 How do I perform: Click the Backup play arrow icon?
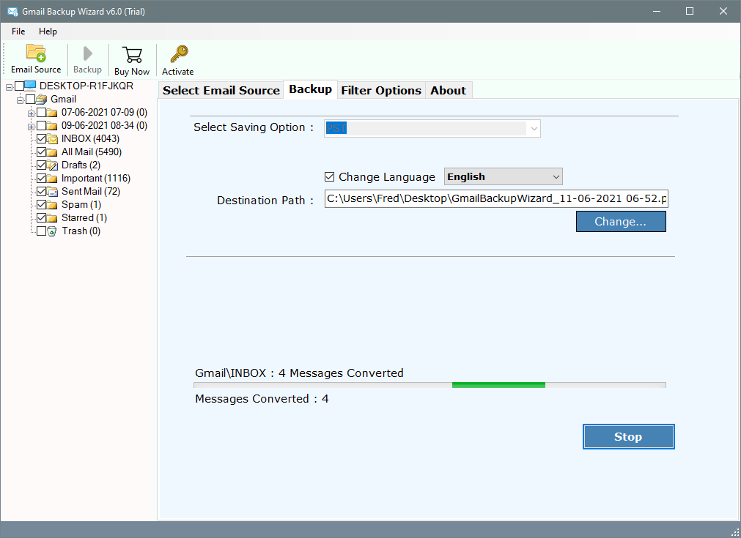87,53
